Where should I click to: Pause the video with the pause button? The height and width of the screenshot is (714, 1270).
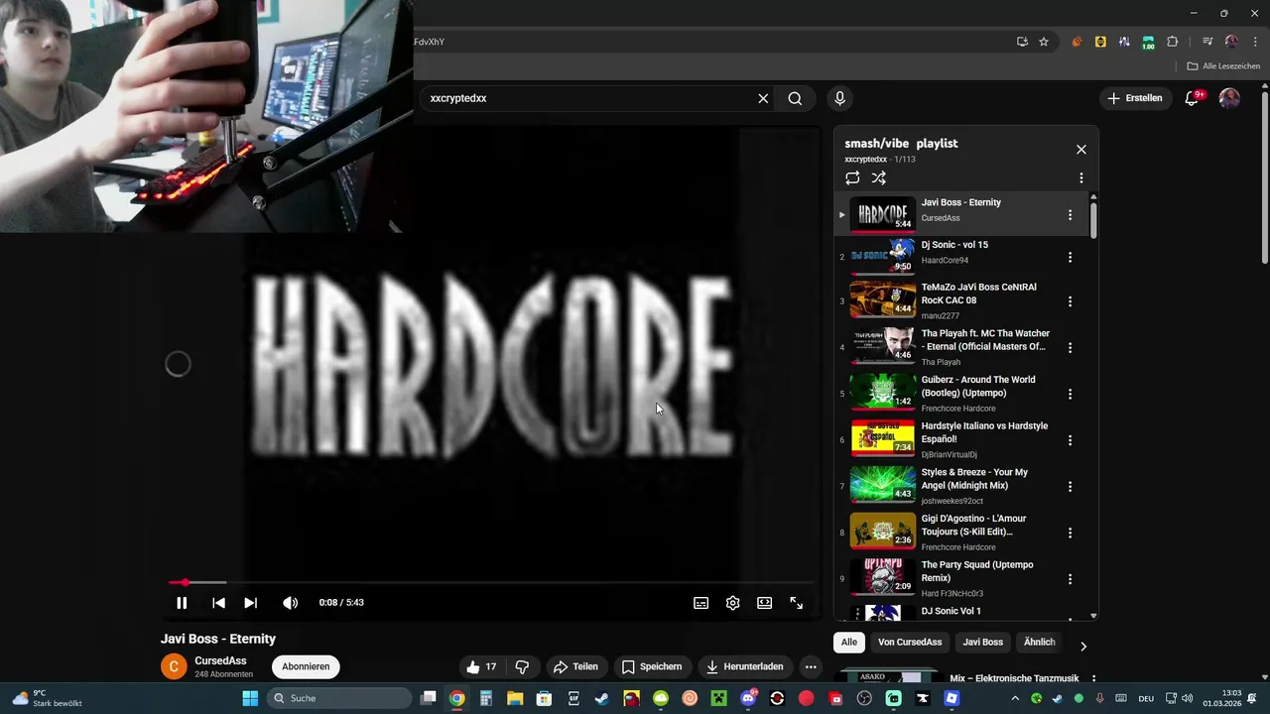tap(182, 603)
